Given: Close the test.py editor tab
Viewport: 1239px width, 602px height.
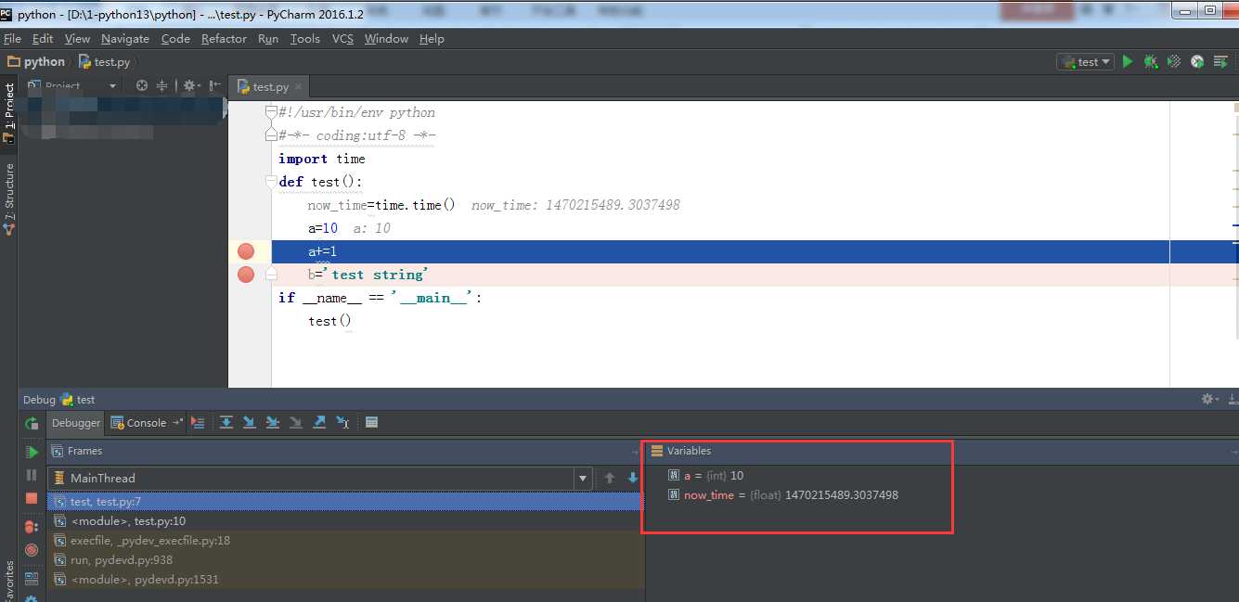Looking at the screenshot, I should [299, 87].
